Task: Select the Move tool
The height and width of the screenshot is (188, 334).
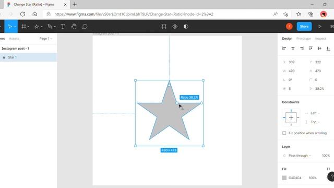Action: (x=10, y=27)
